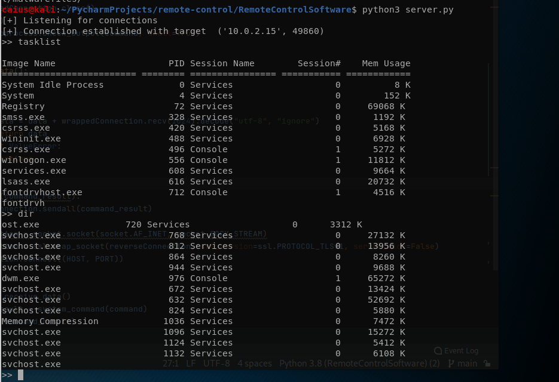The image size is (559, 382).
Task: Open the Event Log panel
Action: [461, 351]
